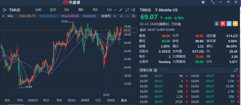Click the Nasdaq exchange value
The height and width of the screenshot is (105, 241).
pos(164,62)
